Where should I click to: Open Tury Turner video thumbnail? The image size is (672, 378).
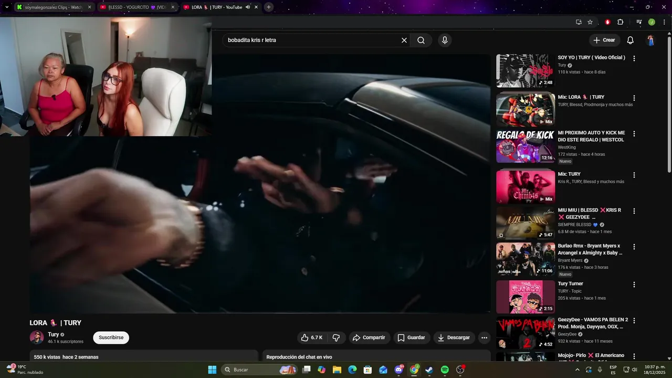526,297
